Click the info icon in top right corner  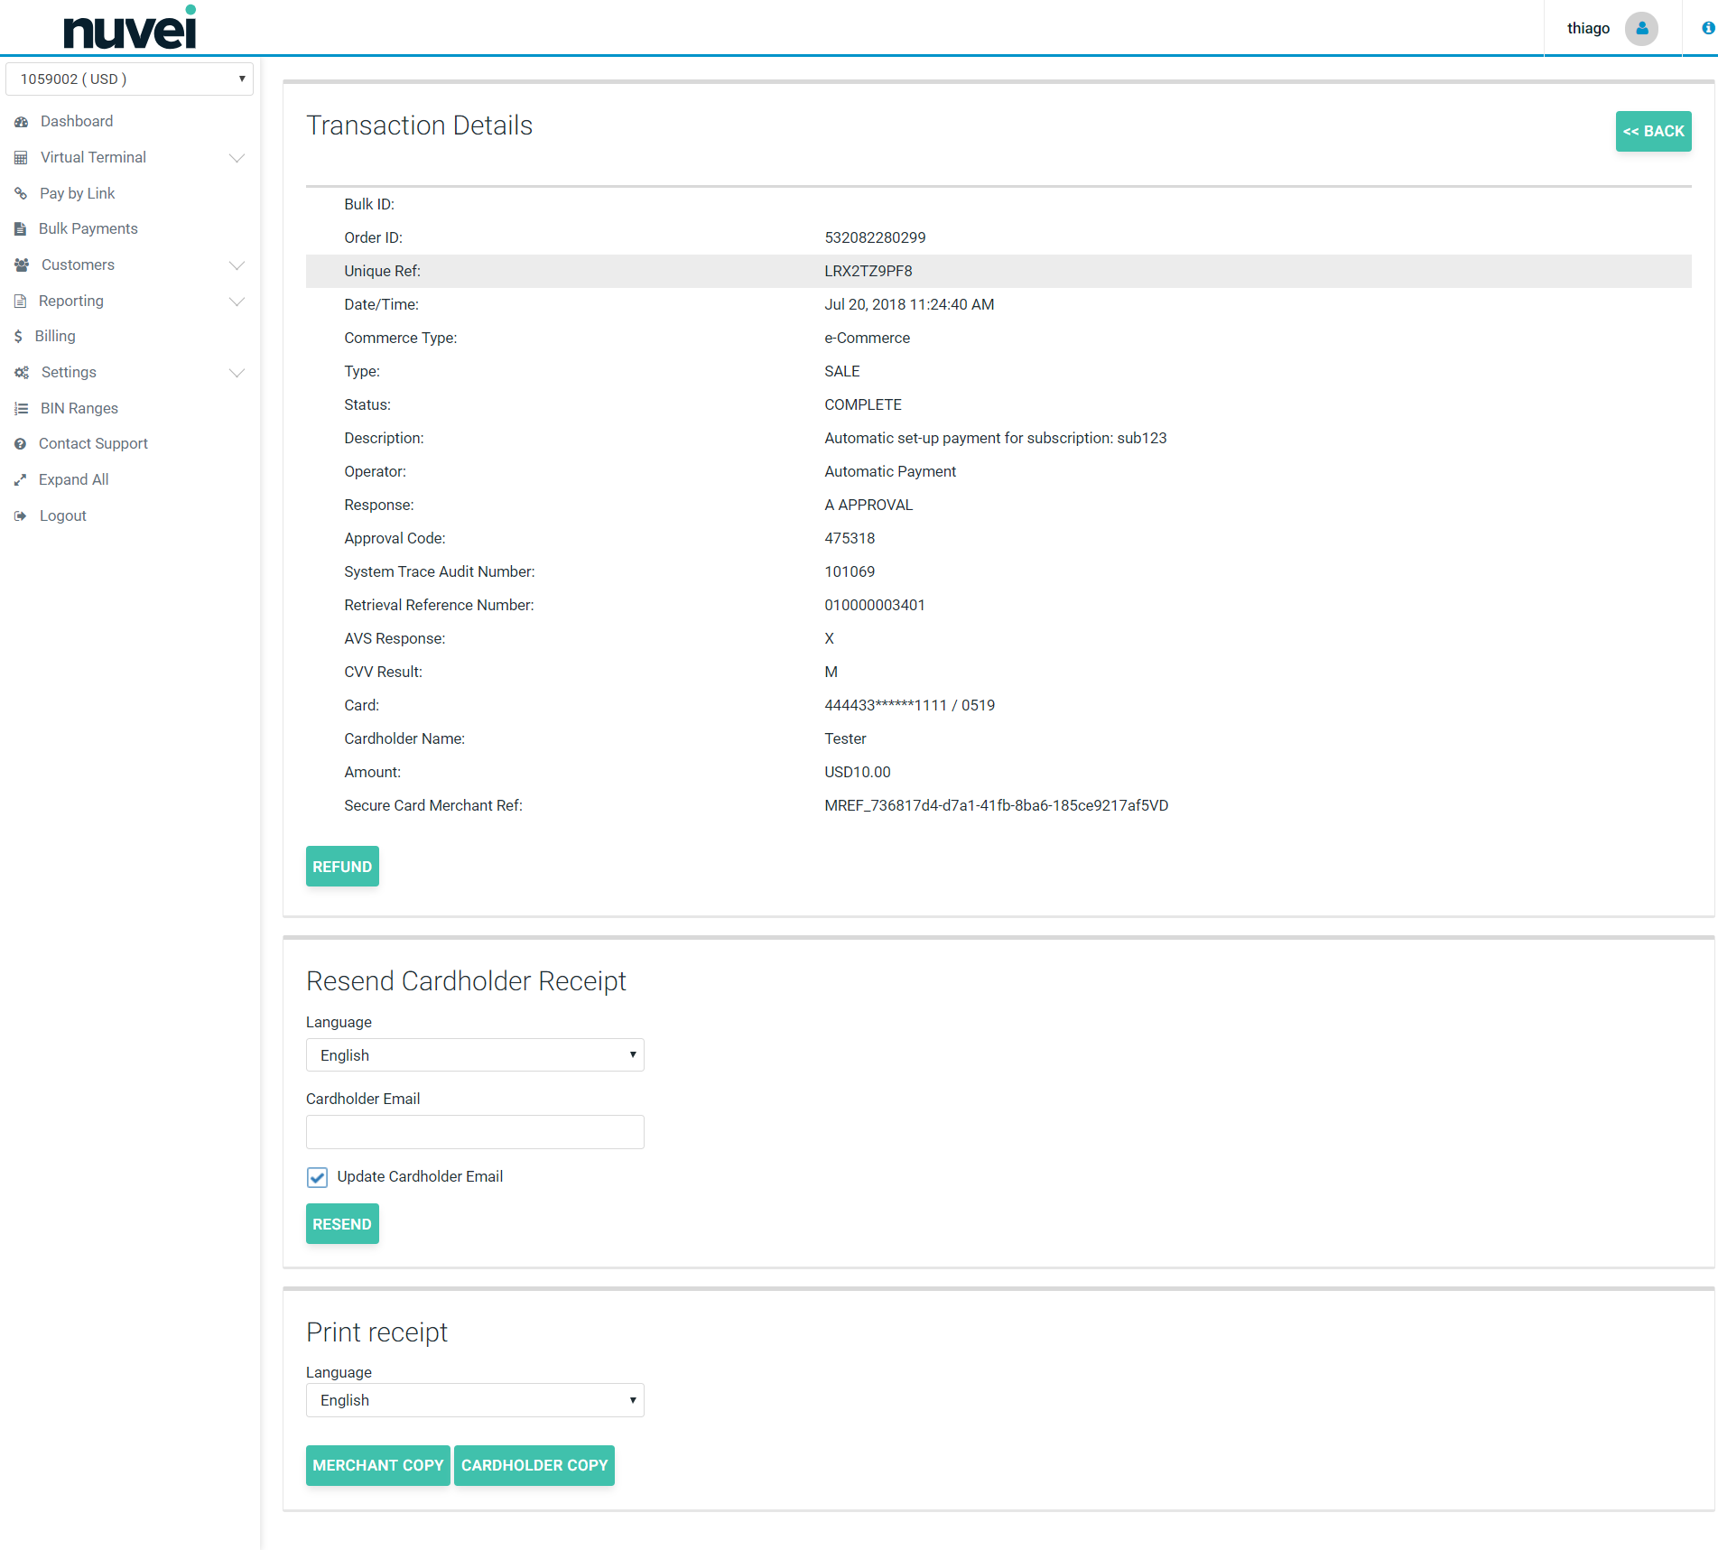coord(1707,29)
